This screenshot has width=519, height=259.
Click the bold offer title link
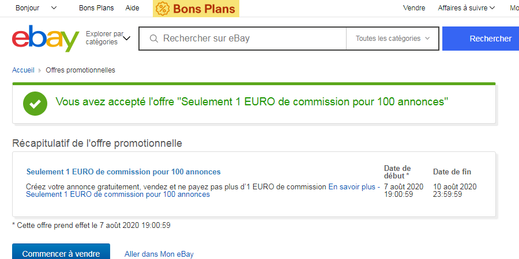click(123, 172)
